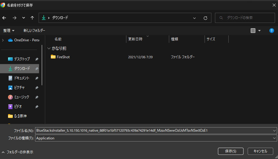Image resolution: width=278 pixels, height=159 pixels.
Task: Click the navigation pane vertical scrollbar
Action: pos(42,65)
